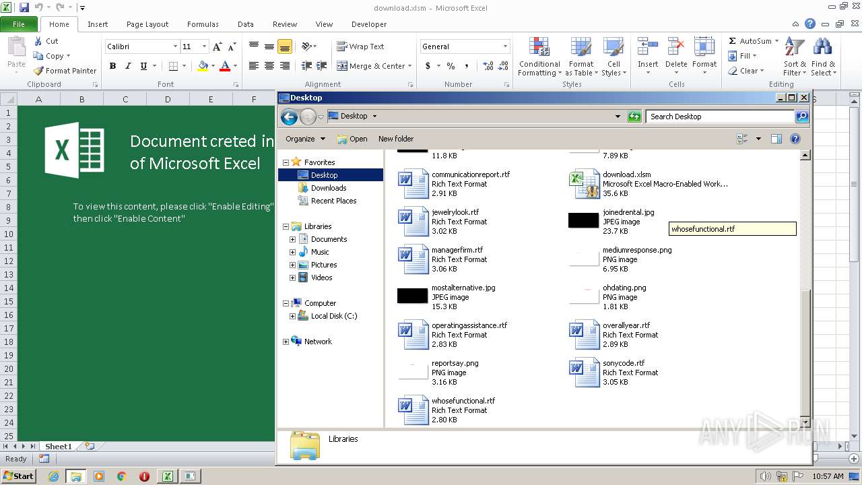Viewport: 862px width, 485px height.
Task: Switch to the Page Layout ribbon tab
Action: pyautogui.click(x=147, y=24)
